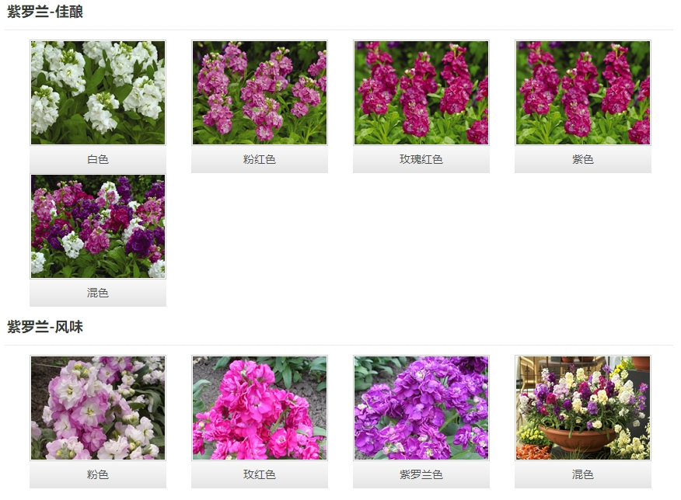Image resolution: width=681 pixels, height=500 pixels.
Task: Open the potted mixed flowers photo in 风味
Action: coord(583,408)
